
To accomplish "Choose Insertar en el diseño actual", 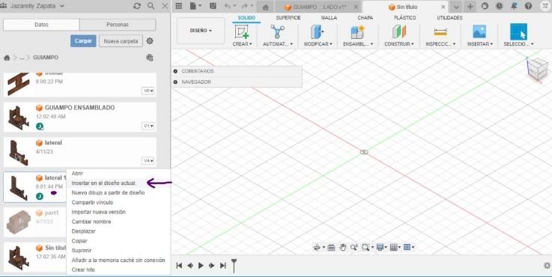I will [x=103, y=183].
